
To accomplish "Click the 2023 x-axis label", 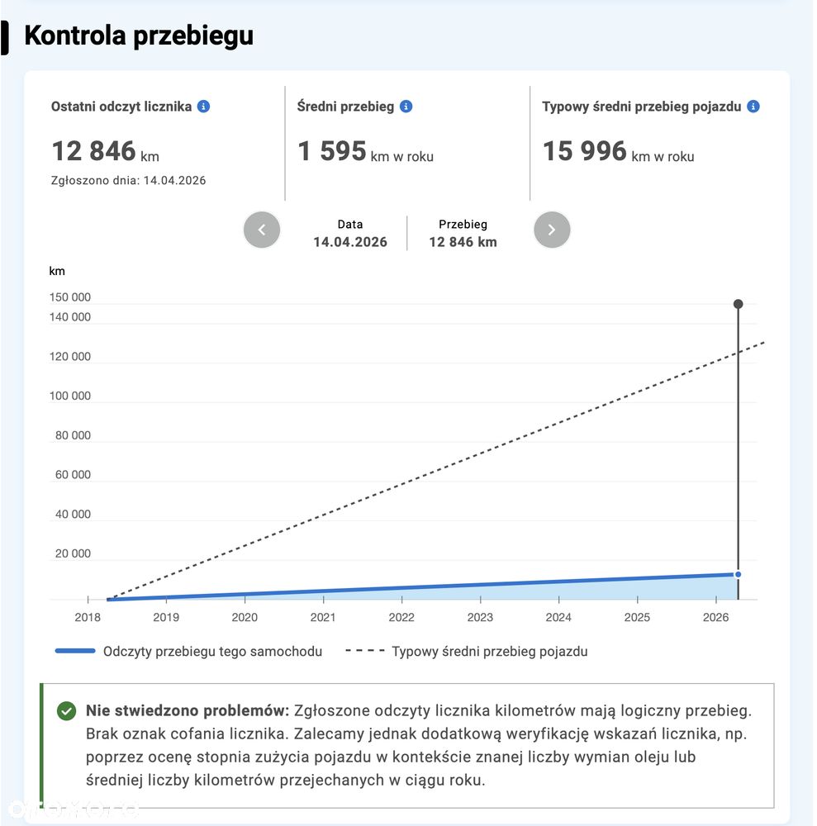I will tap(480, 617).
